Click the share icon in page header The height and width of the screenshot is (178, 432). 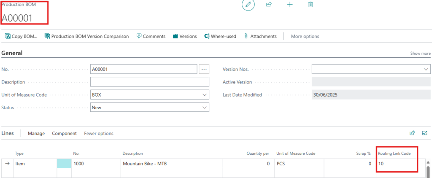[269, 4]
